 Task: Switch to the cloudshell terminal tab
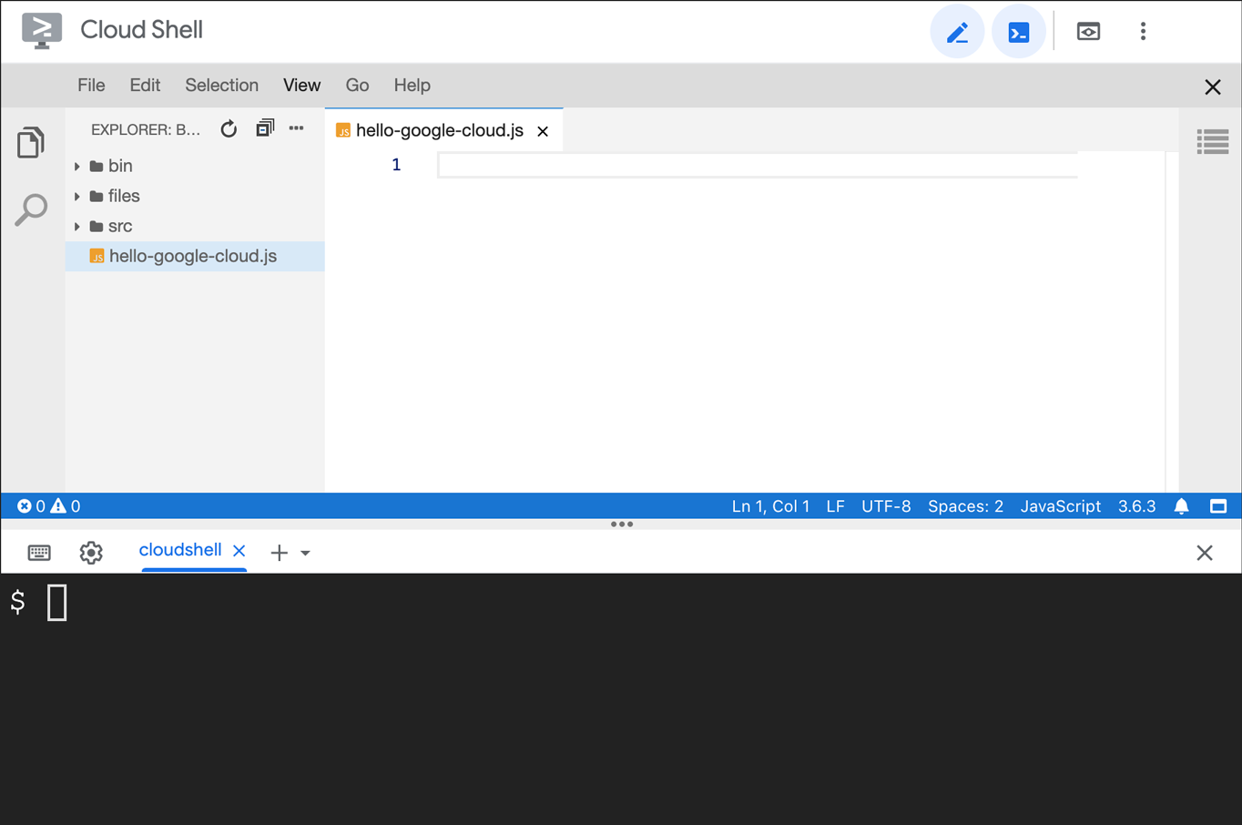point(180,550)
